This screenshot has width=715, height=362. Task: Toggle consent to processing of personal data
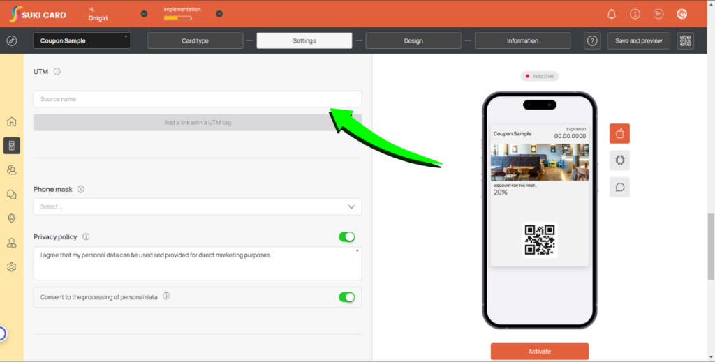(346, 297)
